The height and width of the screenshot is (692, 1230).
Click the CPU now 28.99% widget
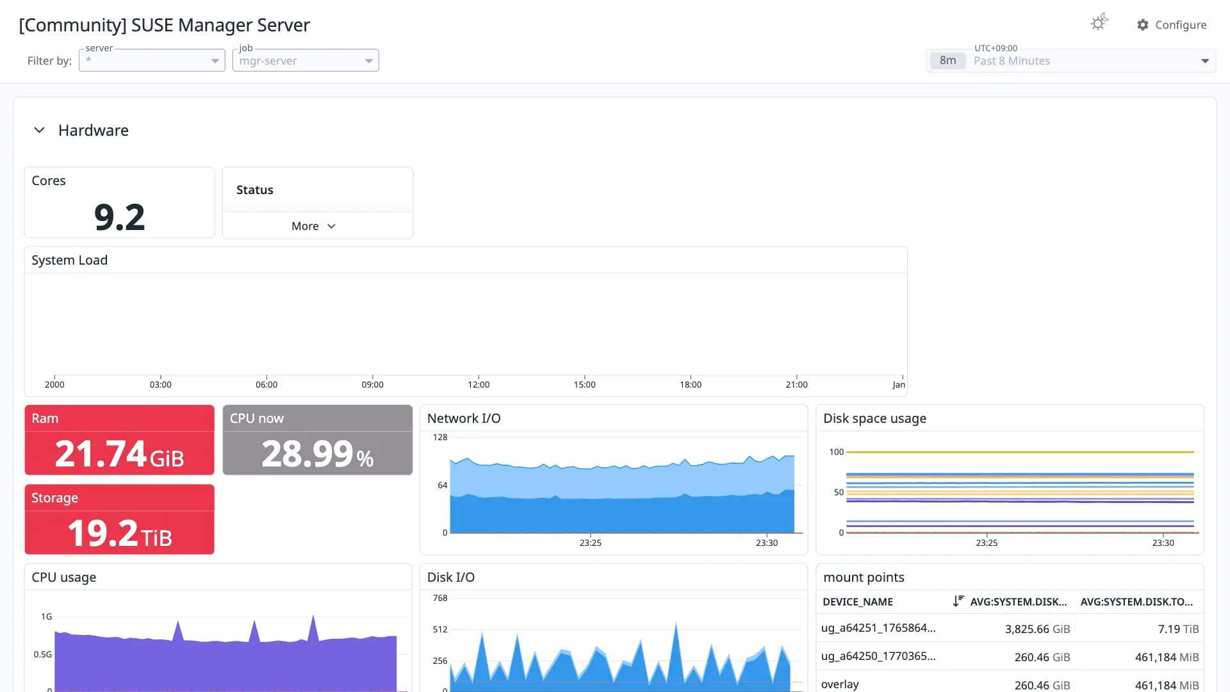click(318, 440)
